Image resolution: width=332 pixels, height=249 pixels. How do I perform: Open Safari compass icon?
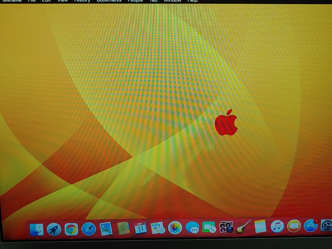[89, 229]
